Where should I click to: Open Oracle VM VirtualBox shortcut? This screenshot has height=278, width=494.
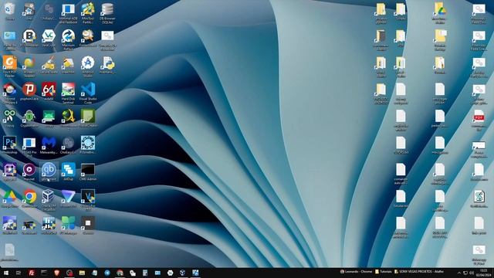(49, 200)
